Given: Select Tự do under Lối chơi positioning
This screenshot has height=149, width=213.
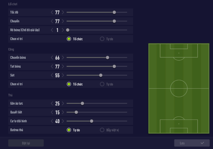Looking at the screenshot, I should [x=102, y=39].
